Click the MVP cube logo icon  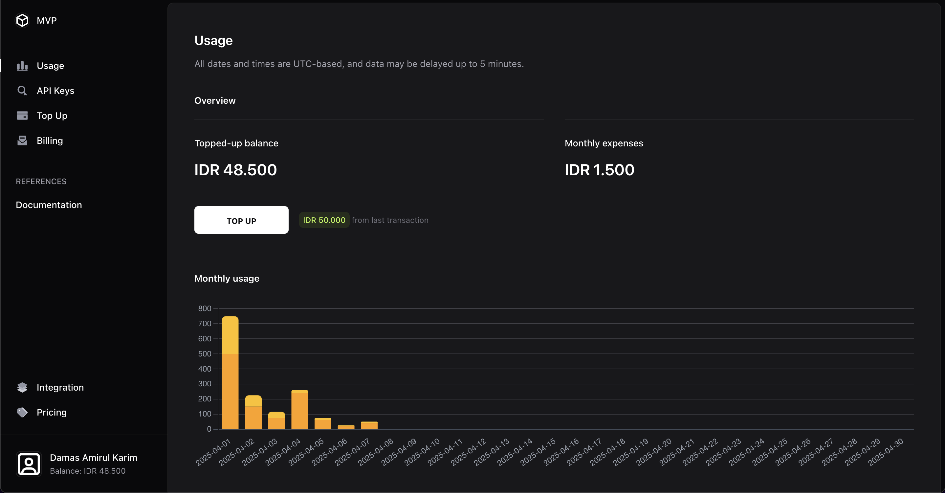click(22, 21)
